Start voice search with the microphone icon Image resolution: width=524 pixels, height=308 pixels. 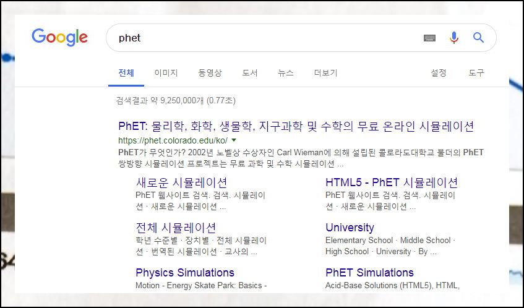[454, 38]
